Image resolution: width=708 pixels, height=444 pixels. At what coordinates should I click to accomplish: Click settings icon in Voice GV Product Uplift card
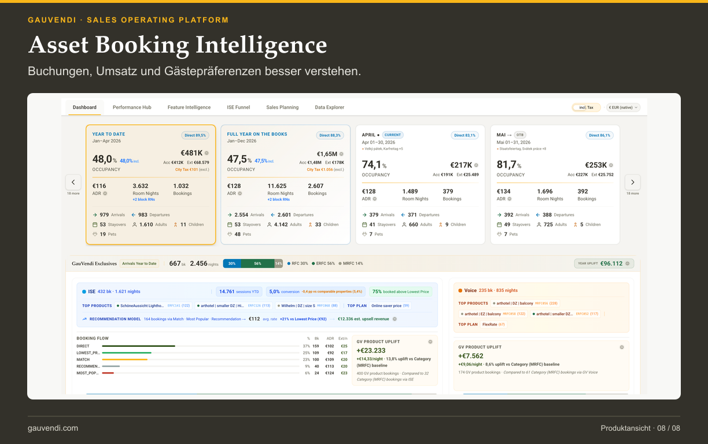tap(622, 347)
